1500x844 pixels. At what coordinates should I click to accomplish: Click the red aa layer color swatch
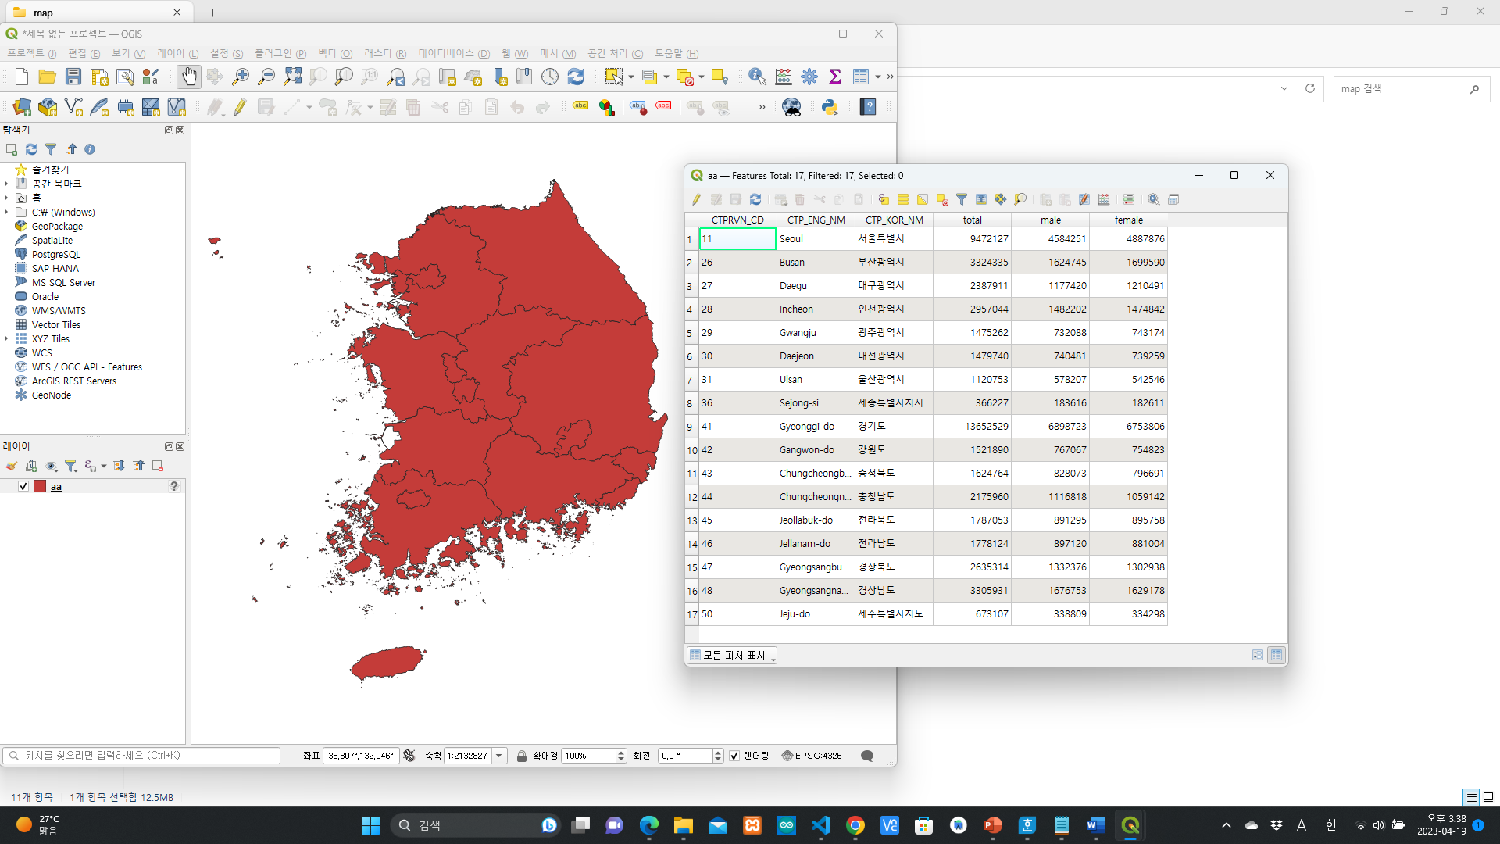[40, 486]
